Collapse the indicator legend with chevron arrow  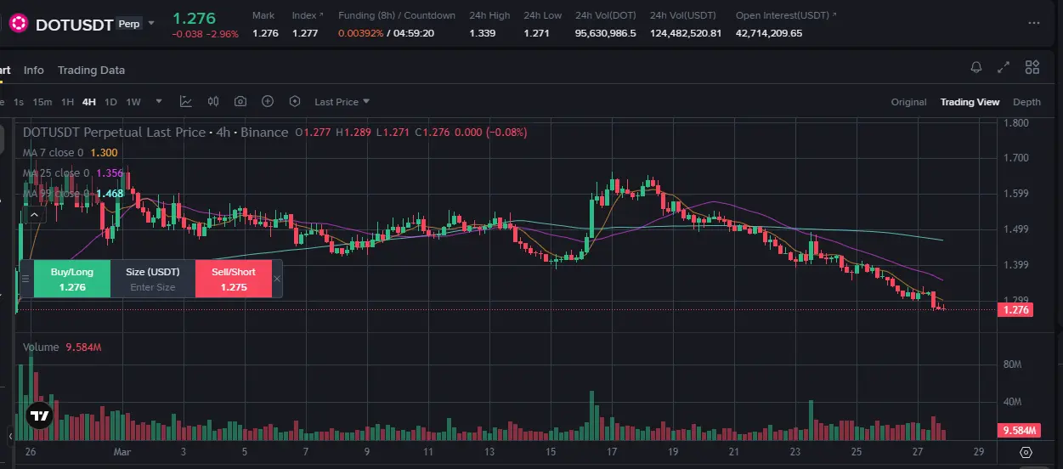[x=35, y=215]
